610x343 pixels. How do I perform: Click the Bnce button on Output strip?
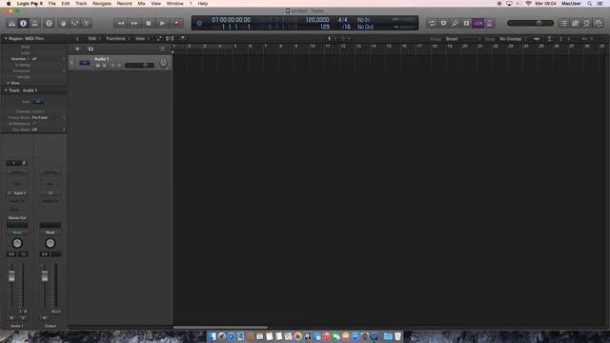click(55, 312)
